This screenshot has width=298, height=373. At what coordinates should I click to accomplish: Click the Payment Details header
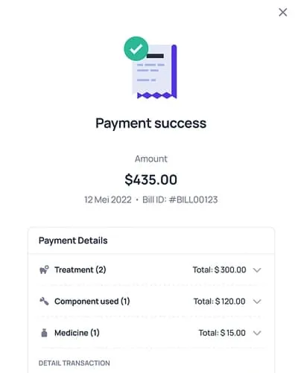pos(73,240)
